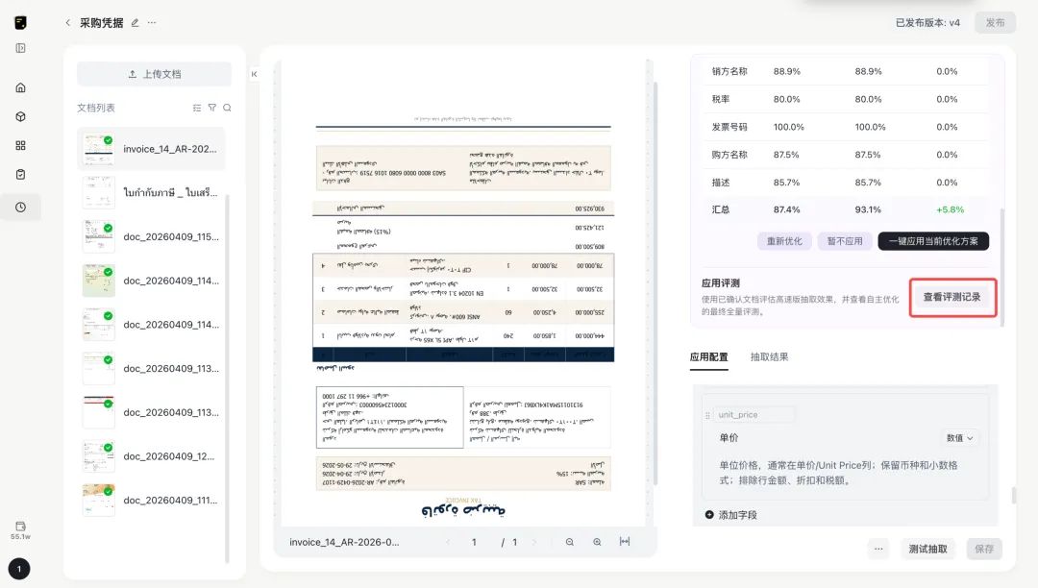1038x588 pixels.
Task: Edit the 采购凭据 title with pencil icon
Action: 136,22
